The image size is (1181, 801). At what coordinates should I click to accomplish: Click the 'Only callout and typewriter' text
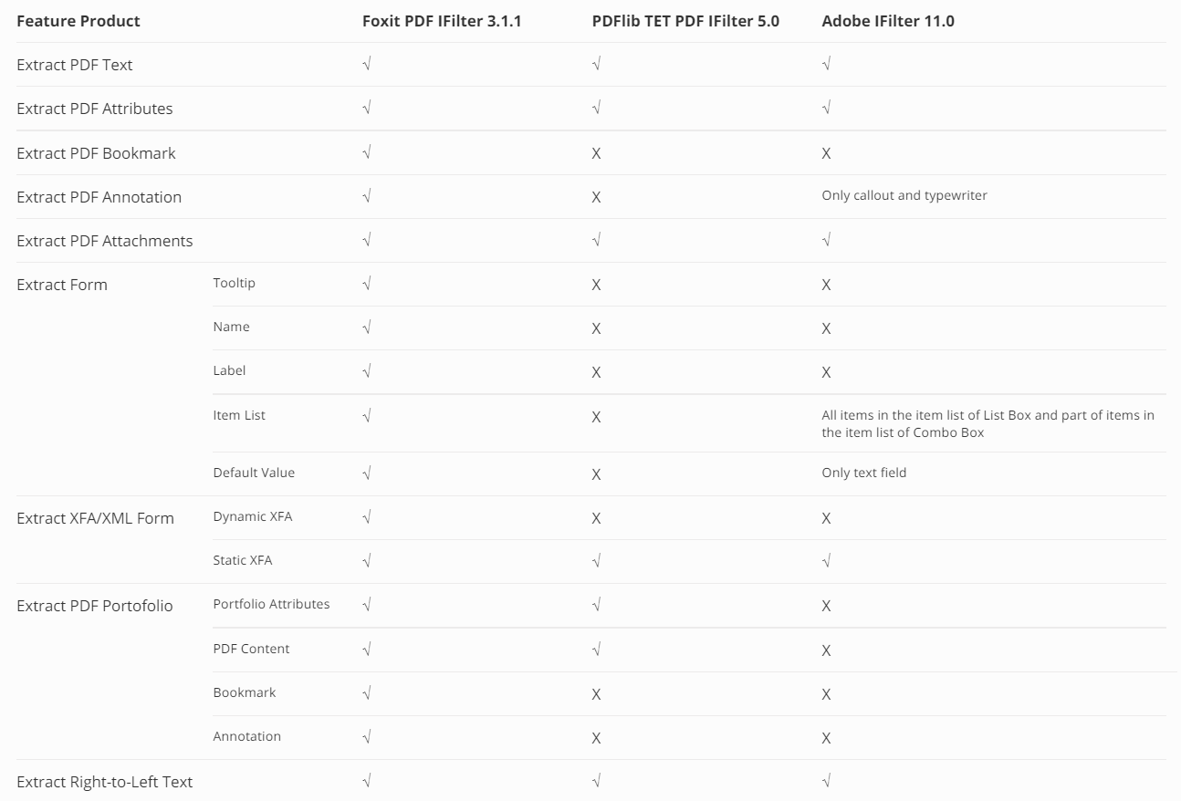coord(904,195)
